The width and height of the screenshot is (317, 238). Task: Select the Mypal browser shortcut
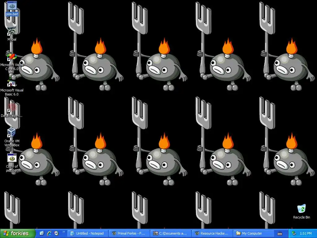coord(12,34)
